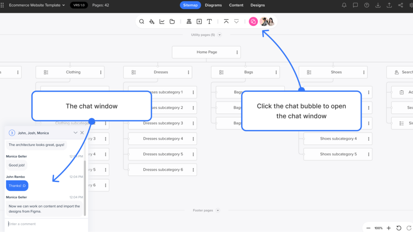Open the Pages folder tool
This screenshot has width=413, height=232.
tap(172, 21)
